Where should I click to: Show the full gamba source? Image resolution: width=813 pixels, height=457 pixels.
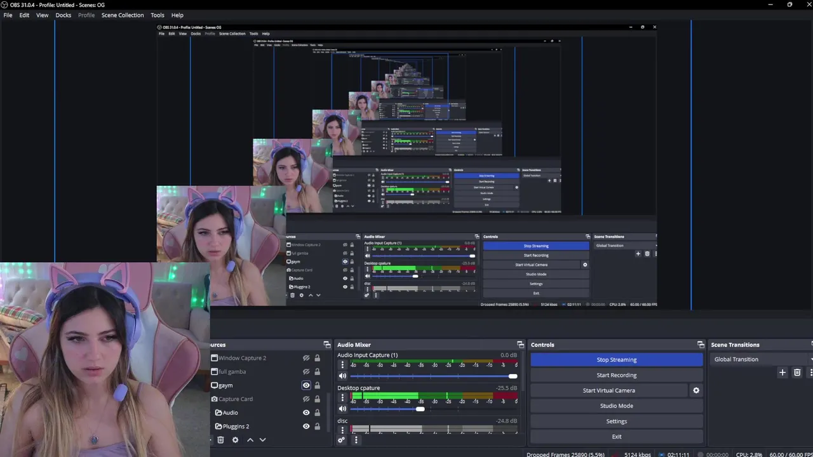pyautogui.click(x=306, y=371)
